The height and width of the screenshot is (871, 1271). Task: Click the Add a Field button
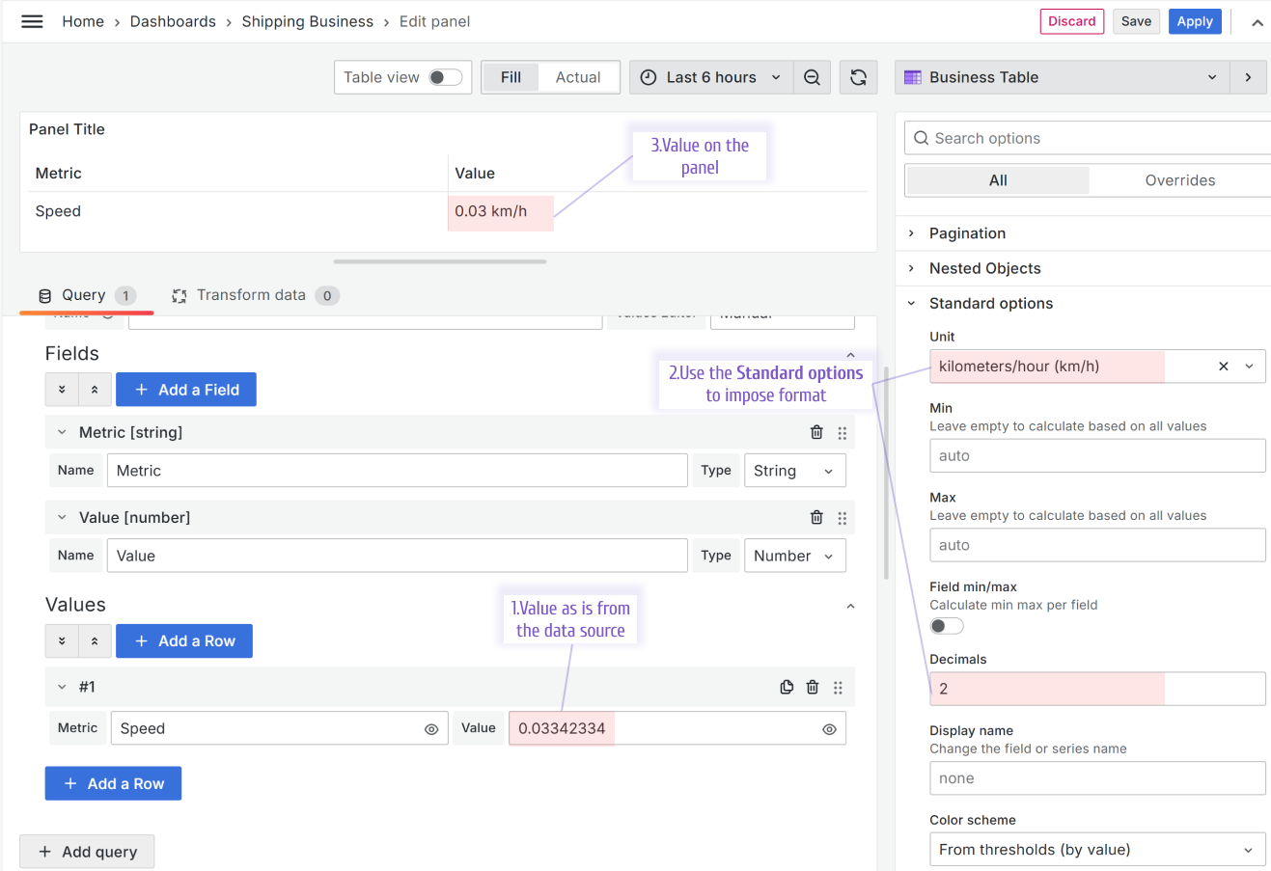(x=186, y=390)
